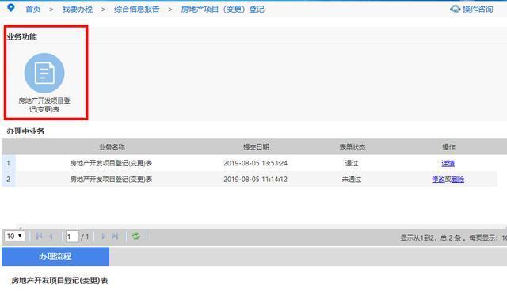
Task: Click the 表单状态 column header
Action: click(x=352, y=147)
